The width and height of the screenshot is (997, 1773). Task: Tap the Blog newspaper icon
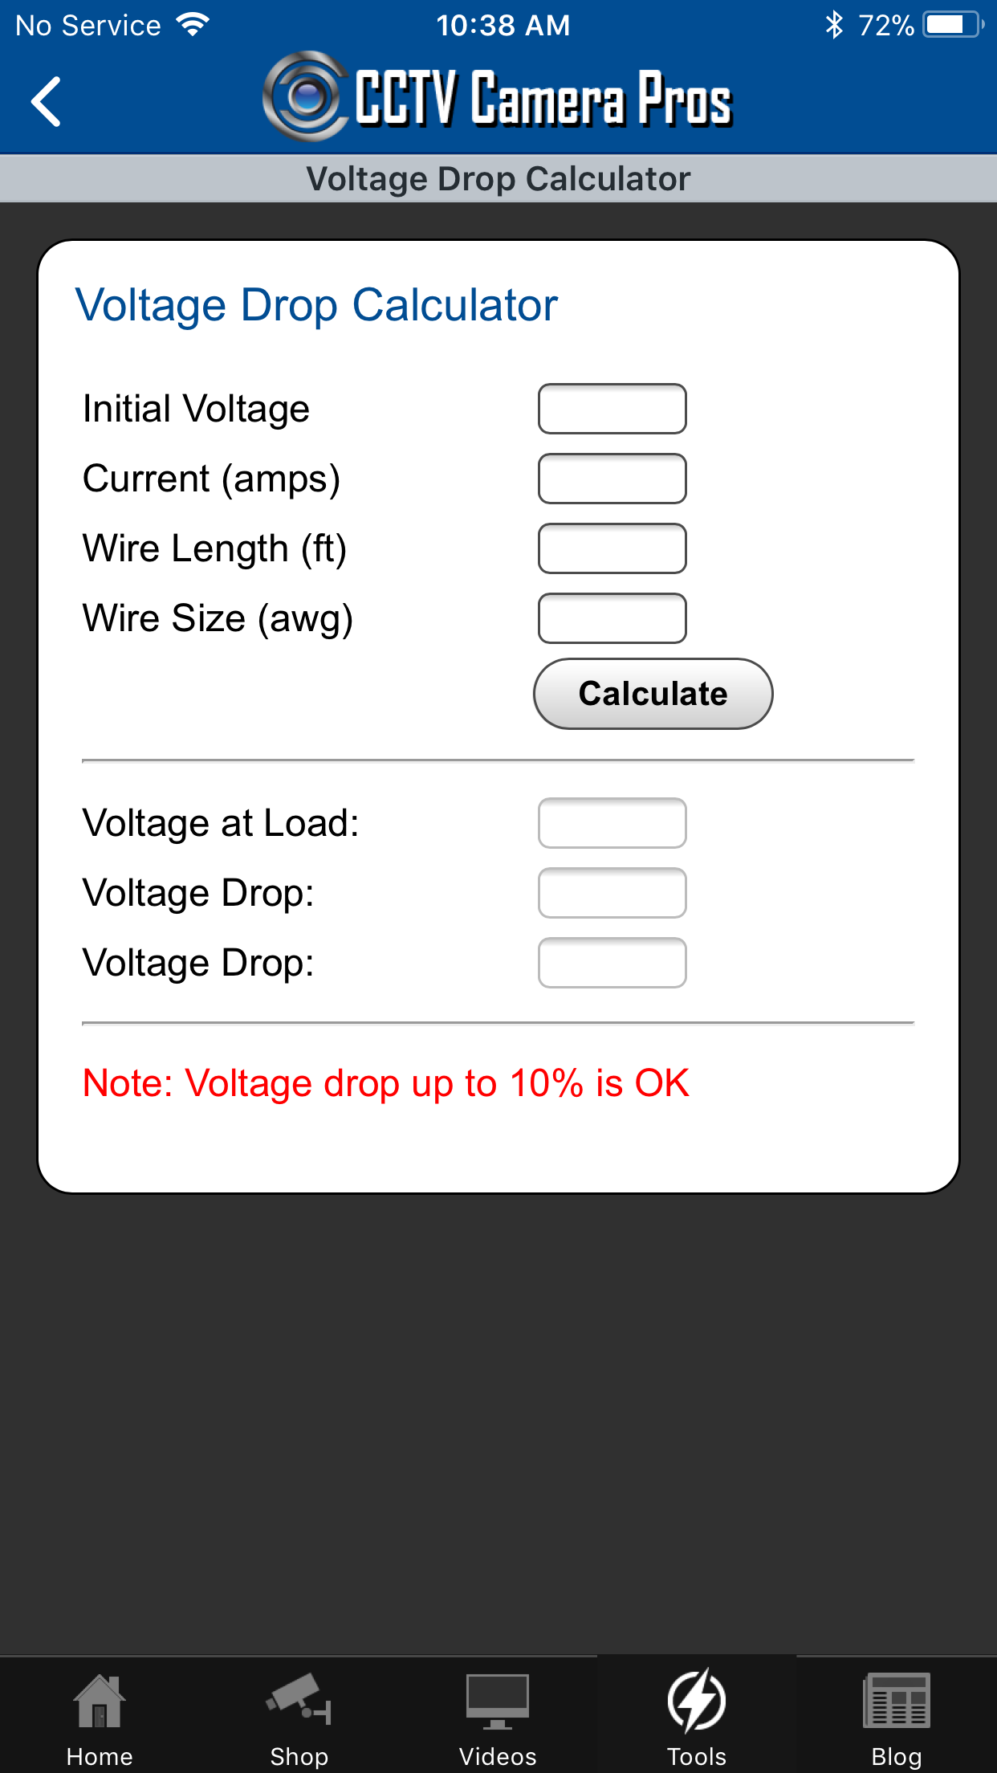(896, 1701)
